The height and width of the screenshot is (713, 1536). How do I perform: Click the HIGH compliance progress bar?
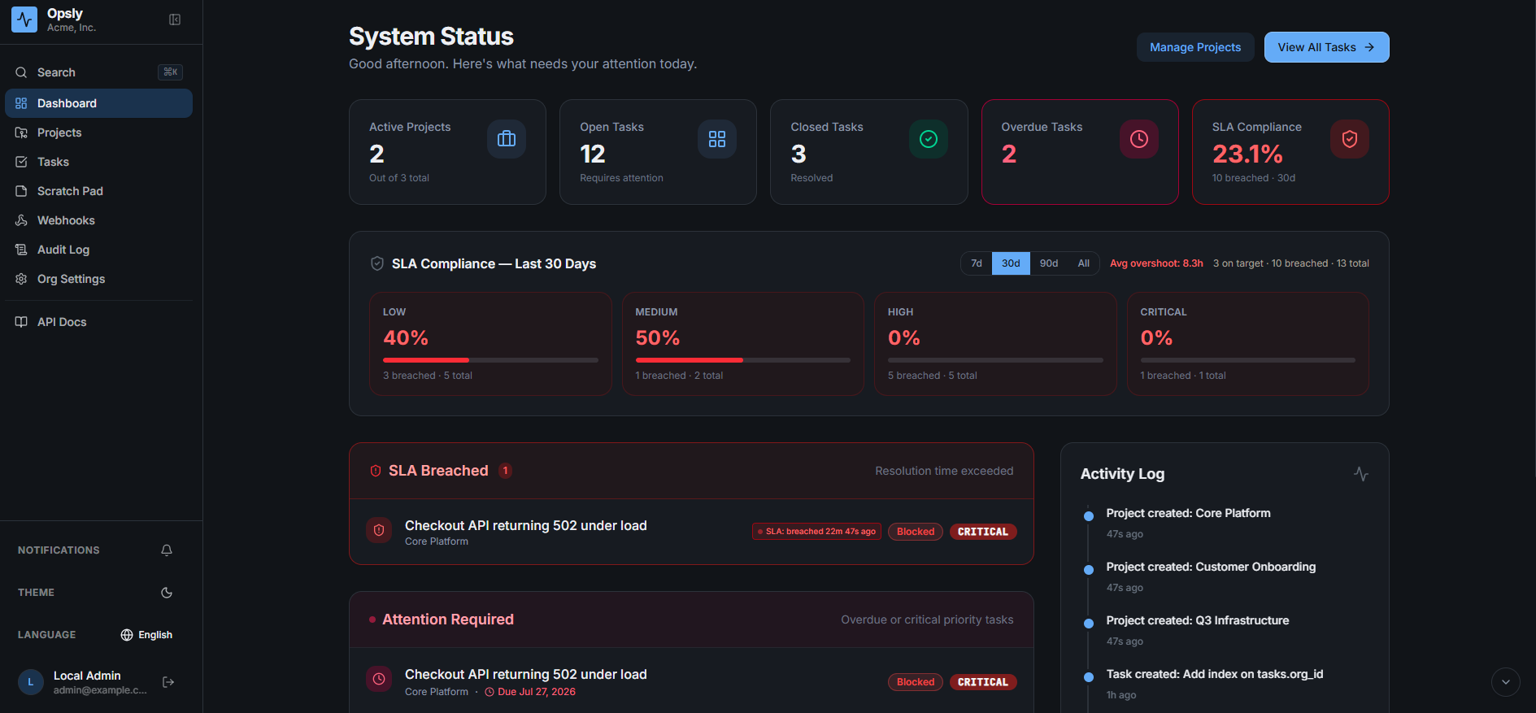995,360
